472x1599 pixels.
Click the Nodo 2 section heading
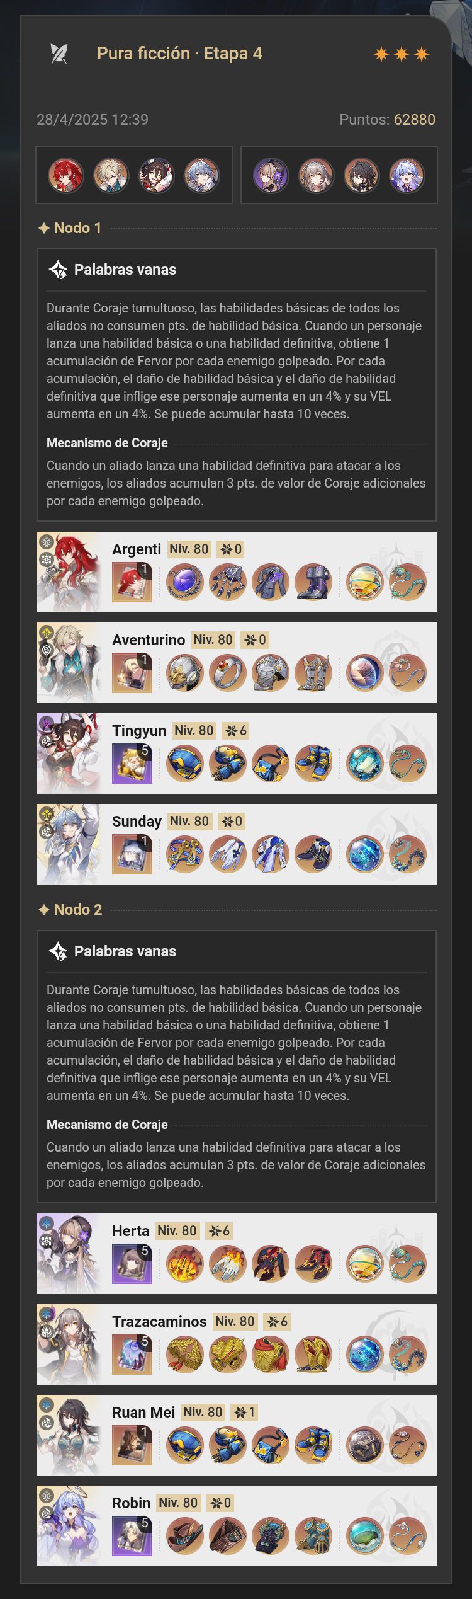tap(70, 910)
